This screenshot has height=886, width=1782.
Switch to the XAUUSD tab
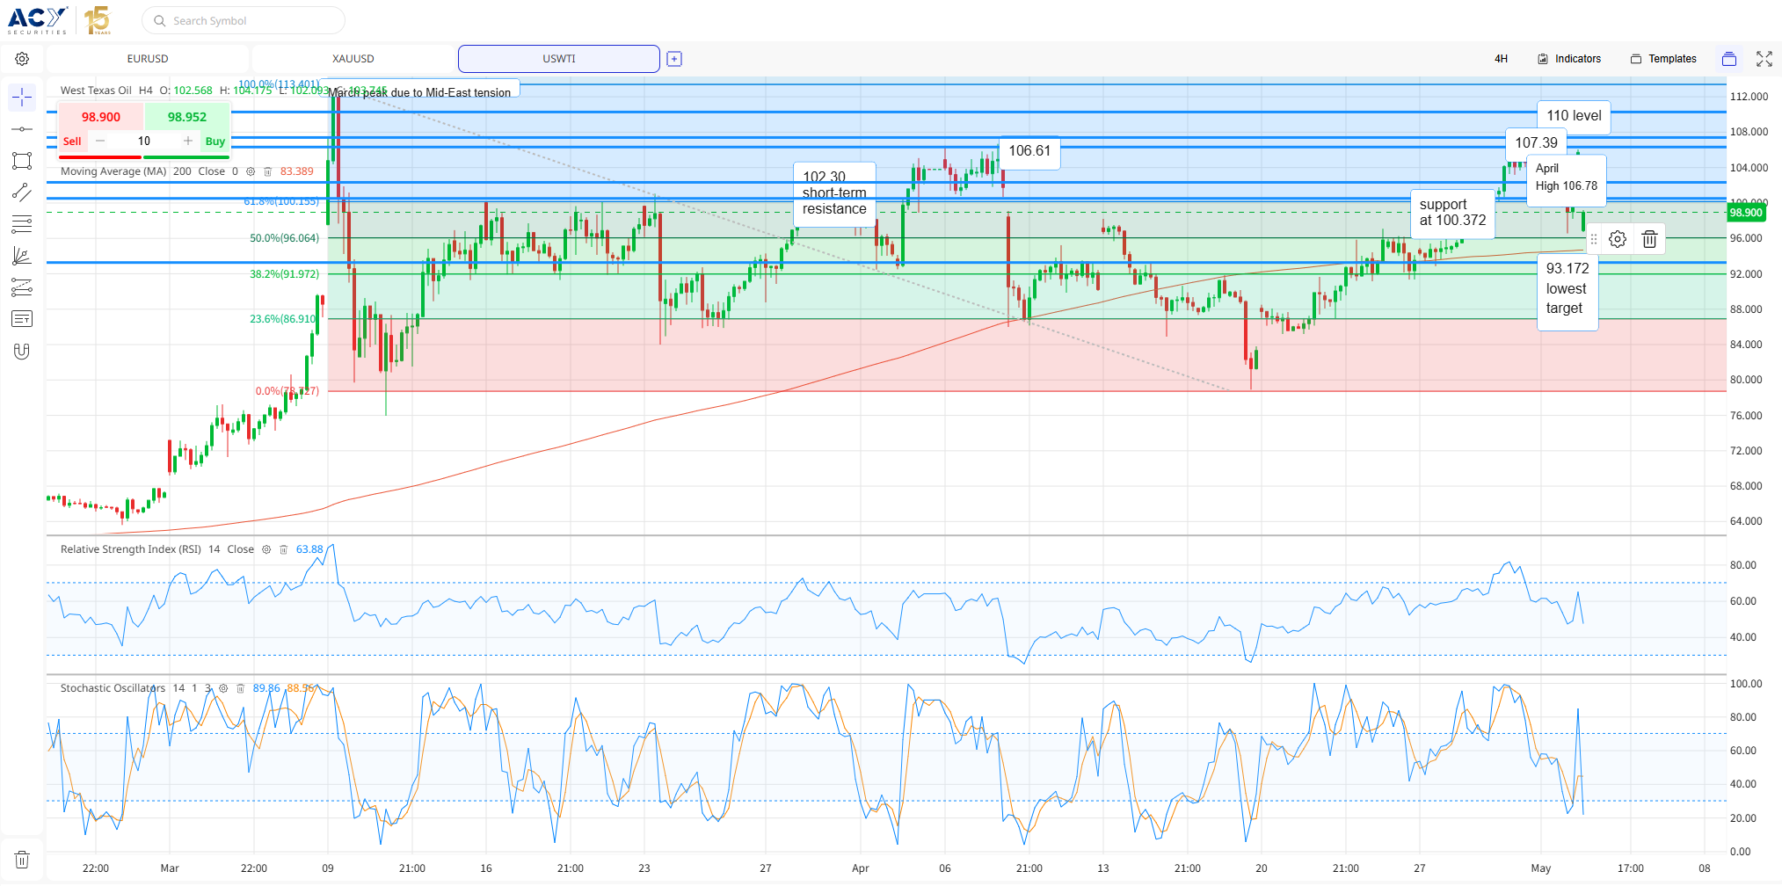click(353, 59)
